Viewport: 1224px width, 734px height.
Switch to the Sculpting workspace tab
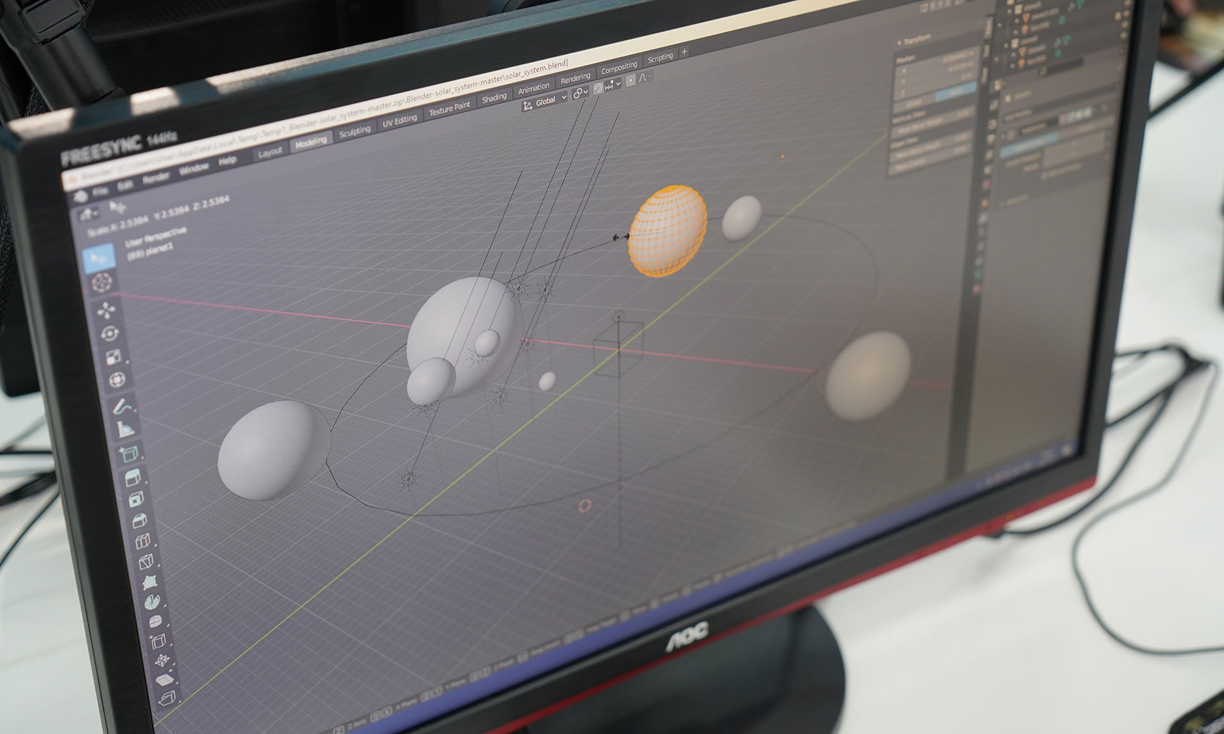coord(354,131)
